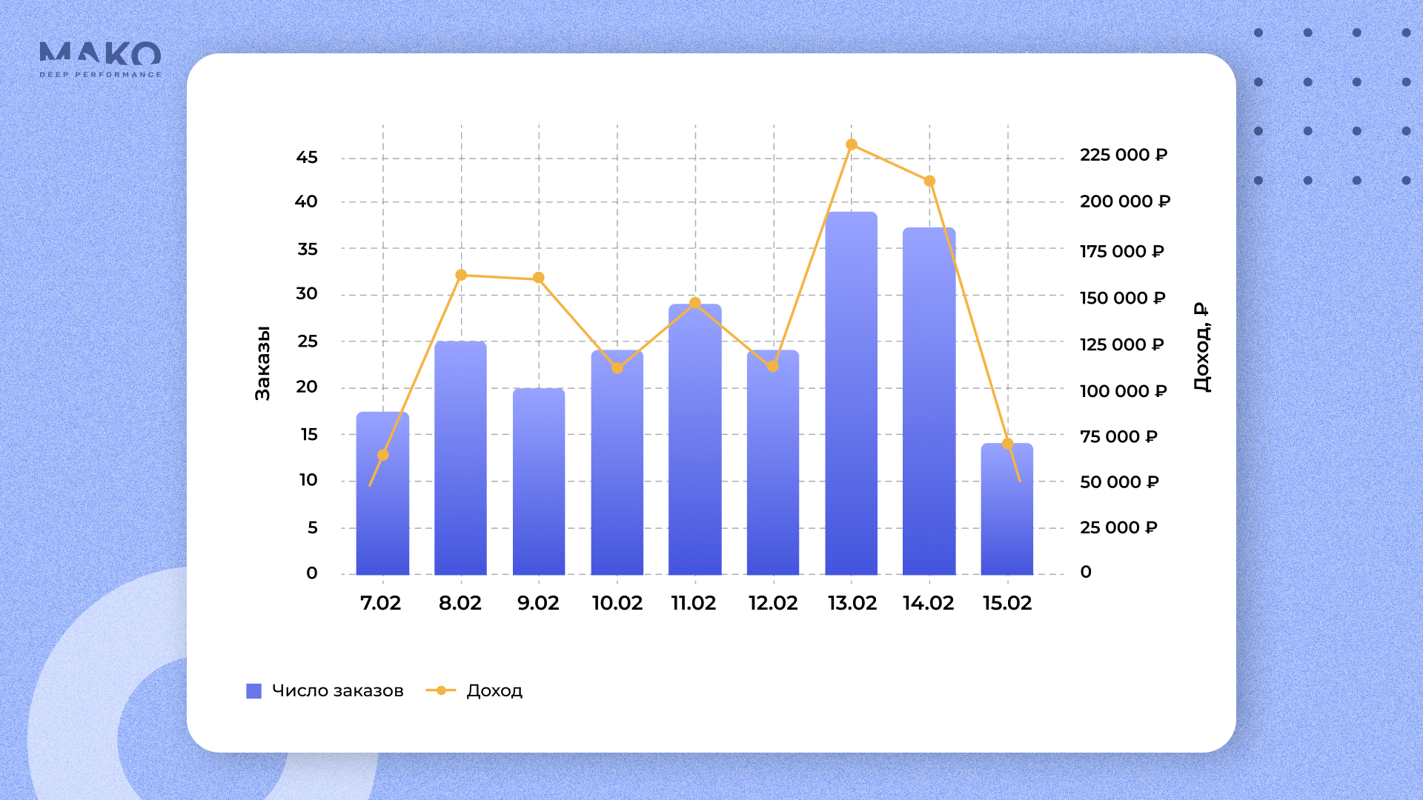Click the income marker on 9.02

[539, 278]
